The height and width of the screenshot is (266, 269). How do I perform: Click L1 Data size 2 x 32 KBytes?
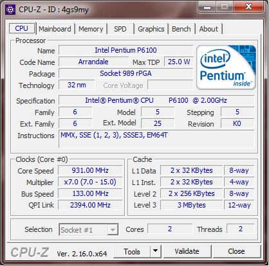point(192,170)
